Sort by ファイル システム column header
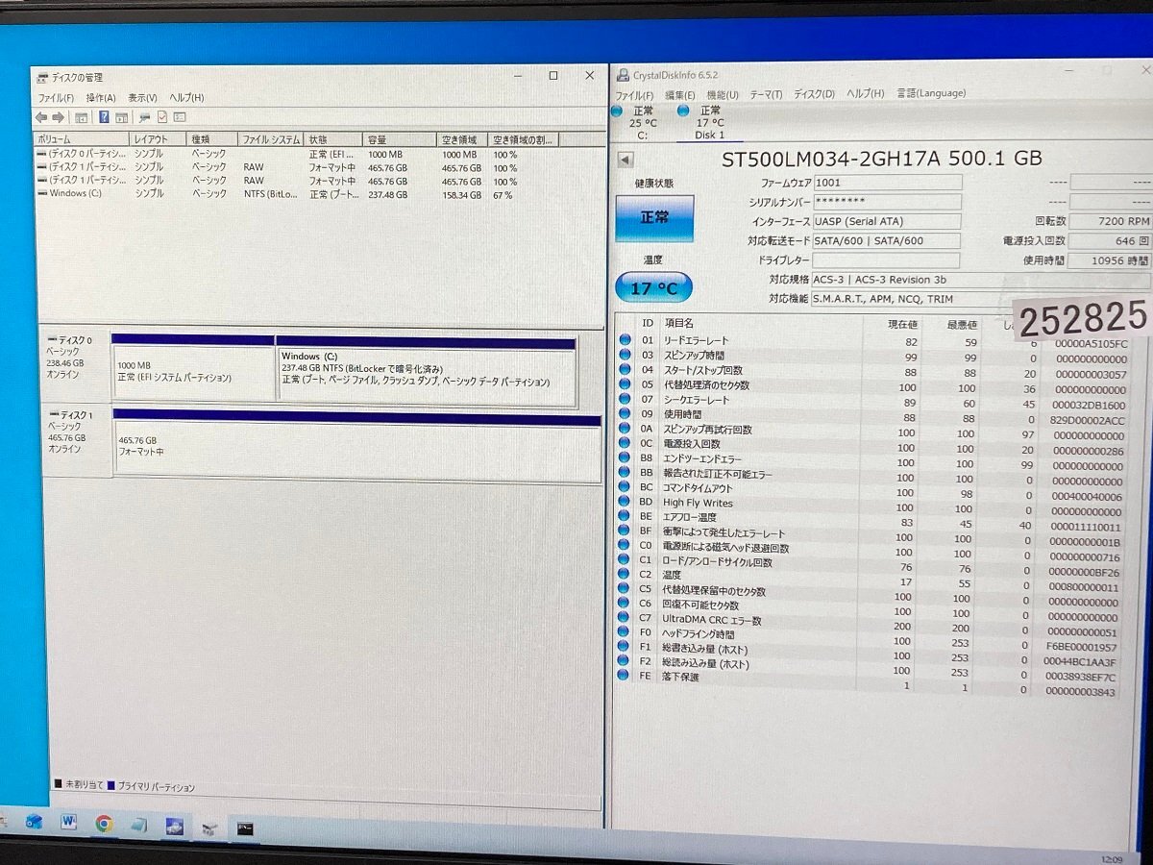Image resolution: width=1153 pixels, height=865 pixels. [271, 139]
